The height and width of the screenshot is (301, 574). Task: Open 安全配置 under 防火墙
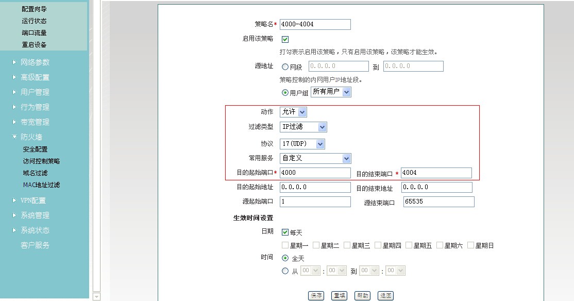(35, 149)
